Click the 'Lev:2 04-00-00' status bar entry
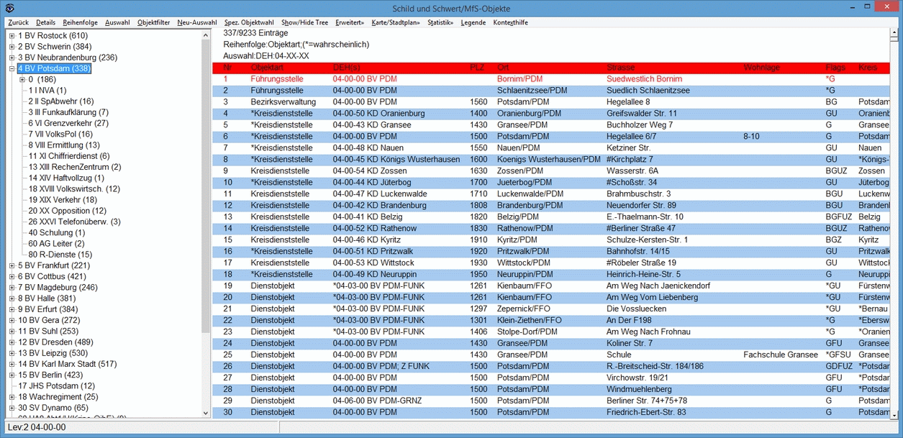This screenshot has height=438, width=903. pyautogui.click(x=37, y=427)
